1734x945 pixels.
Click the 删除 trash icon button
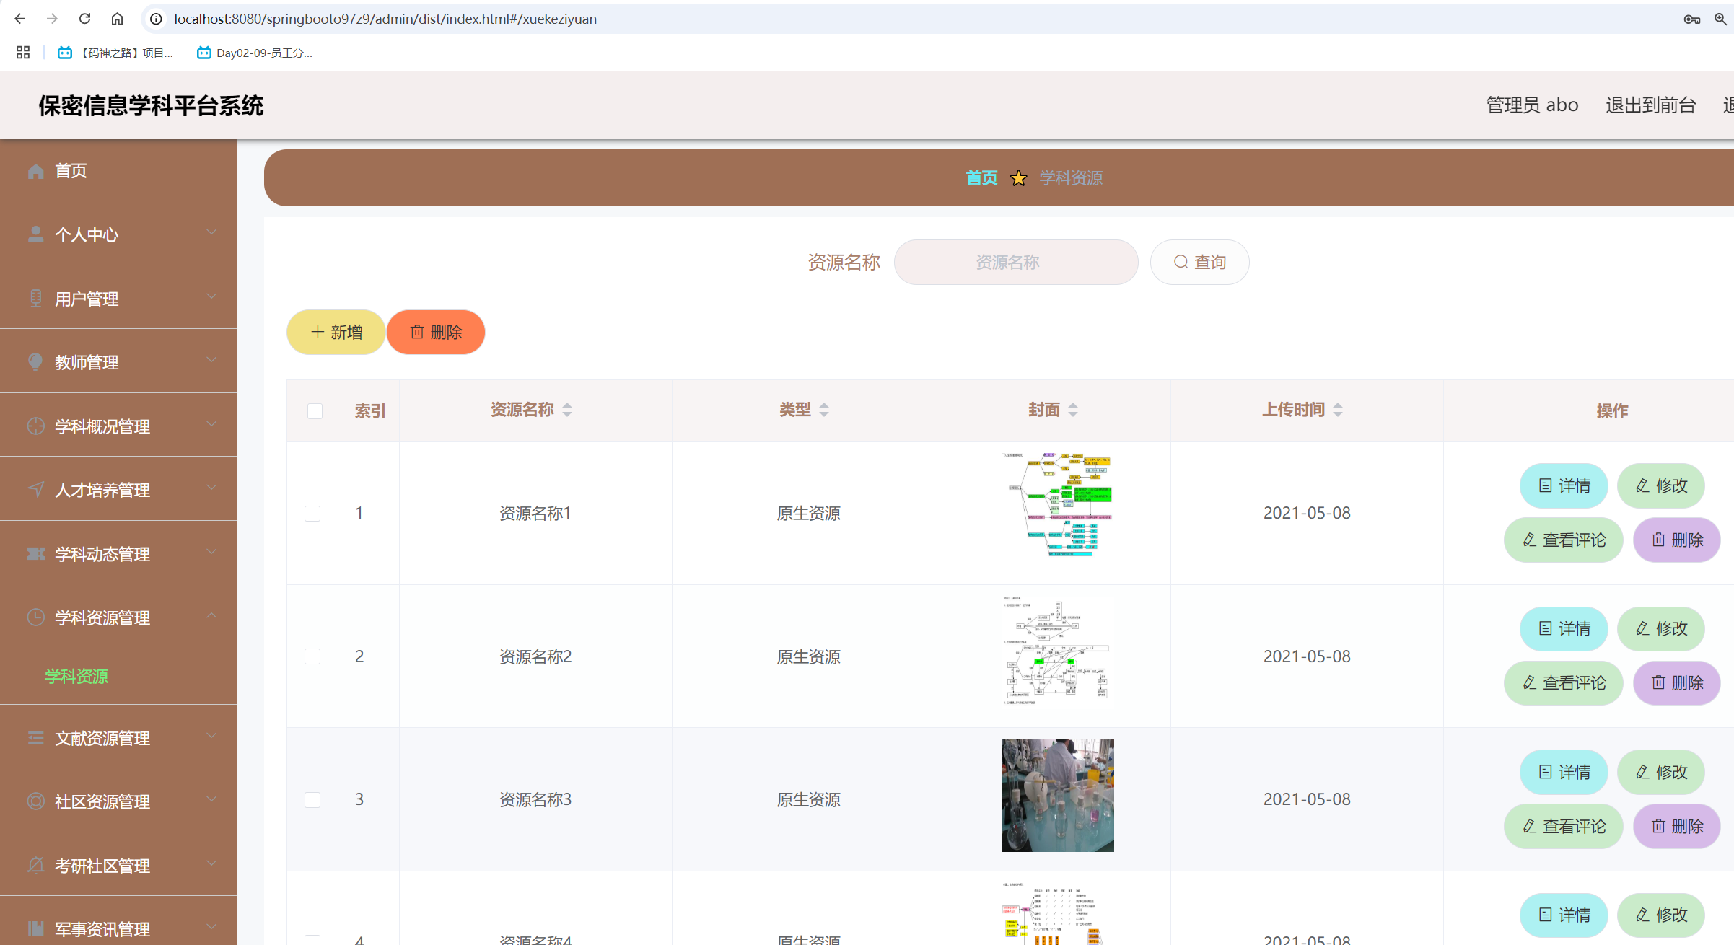[418, 332]
